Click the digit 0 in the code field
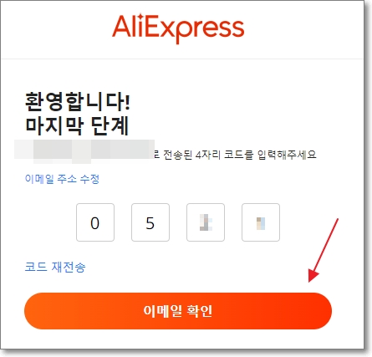Image resolution: width=372 pixels, height=357 pixels. [95, 223]
